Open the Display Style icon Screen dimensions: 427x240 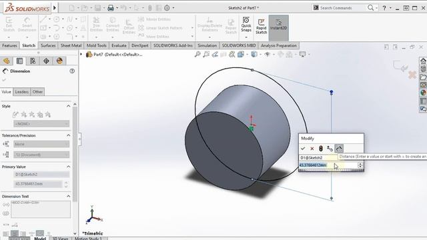[x=254, y=55]
